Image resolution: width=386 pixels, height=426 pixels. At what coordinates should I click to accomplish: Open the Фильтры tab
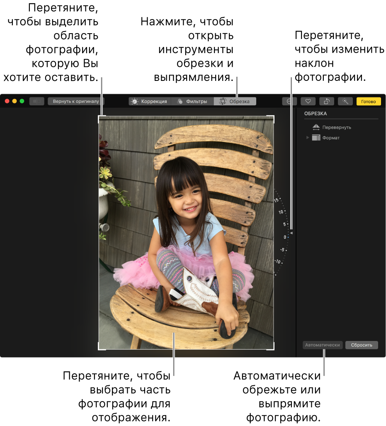(x=192, y=101)
